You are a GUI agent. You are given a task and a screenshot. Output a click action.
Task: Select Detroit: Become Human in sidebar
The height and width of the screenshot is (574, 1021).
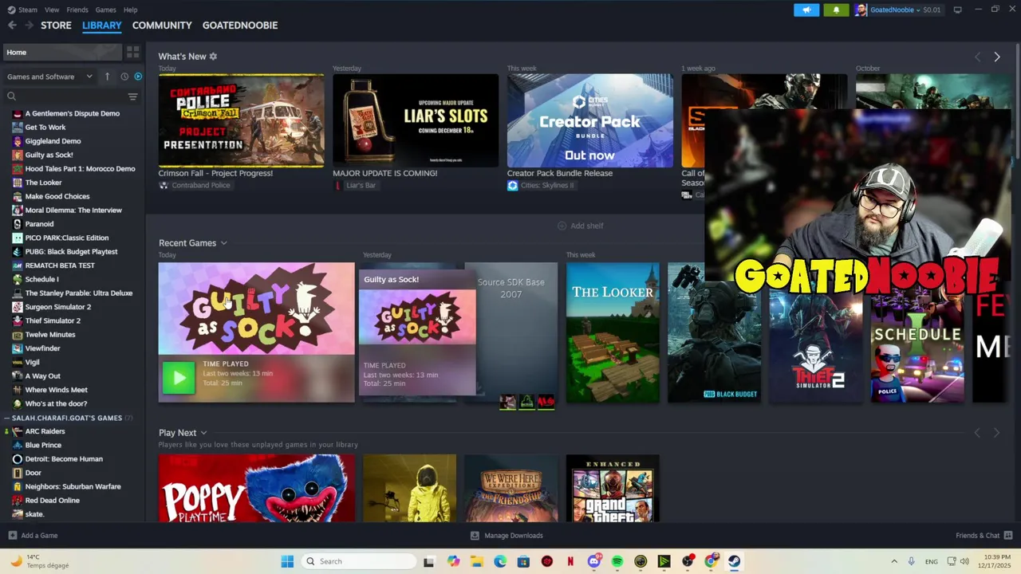(63, 459)
